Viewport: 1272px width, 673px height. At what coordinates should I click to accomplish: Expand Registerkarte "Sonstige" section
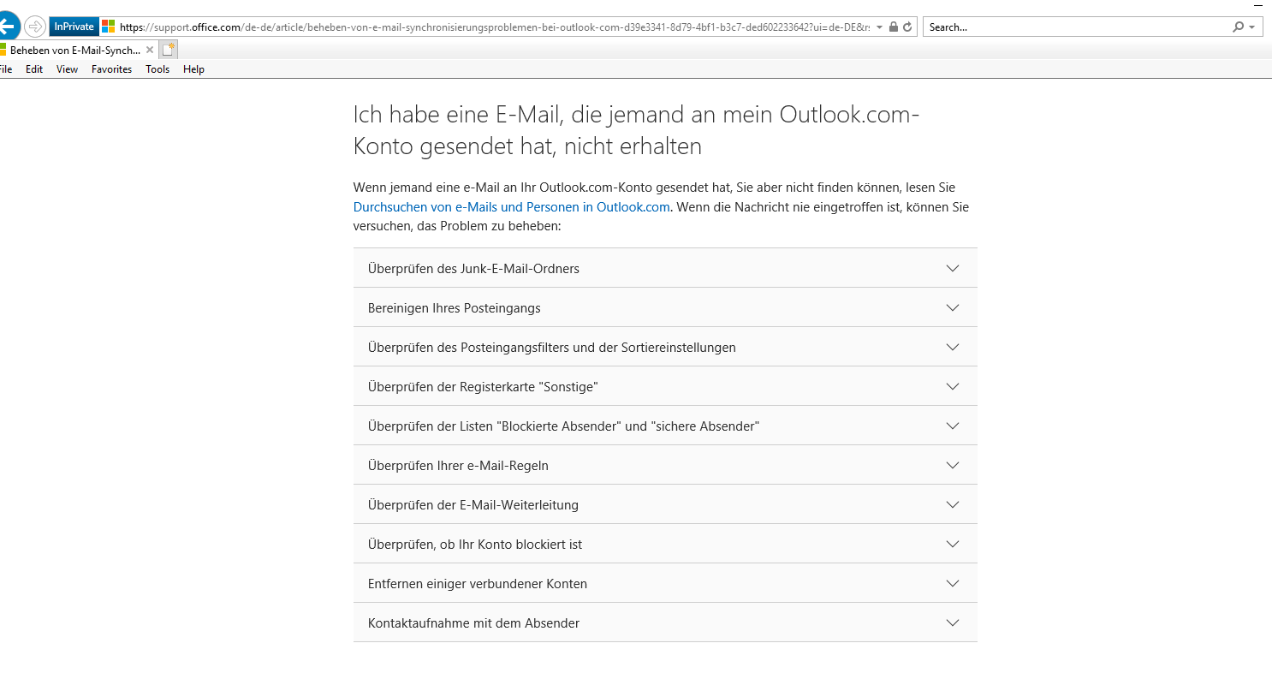(665, 386)
